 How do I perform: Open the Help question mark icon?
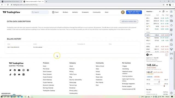pos(171,93)
